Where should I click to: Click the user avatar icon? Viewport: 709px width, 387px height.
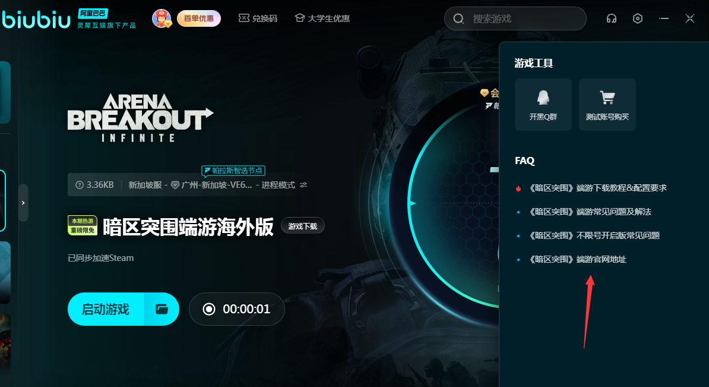tap(162, 18)
